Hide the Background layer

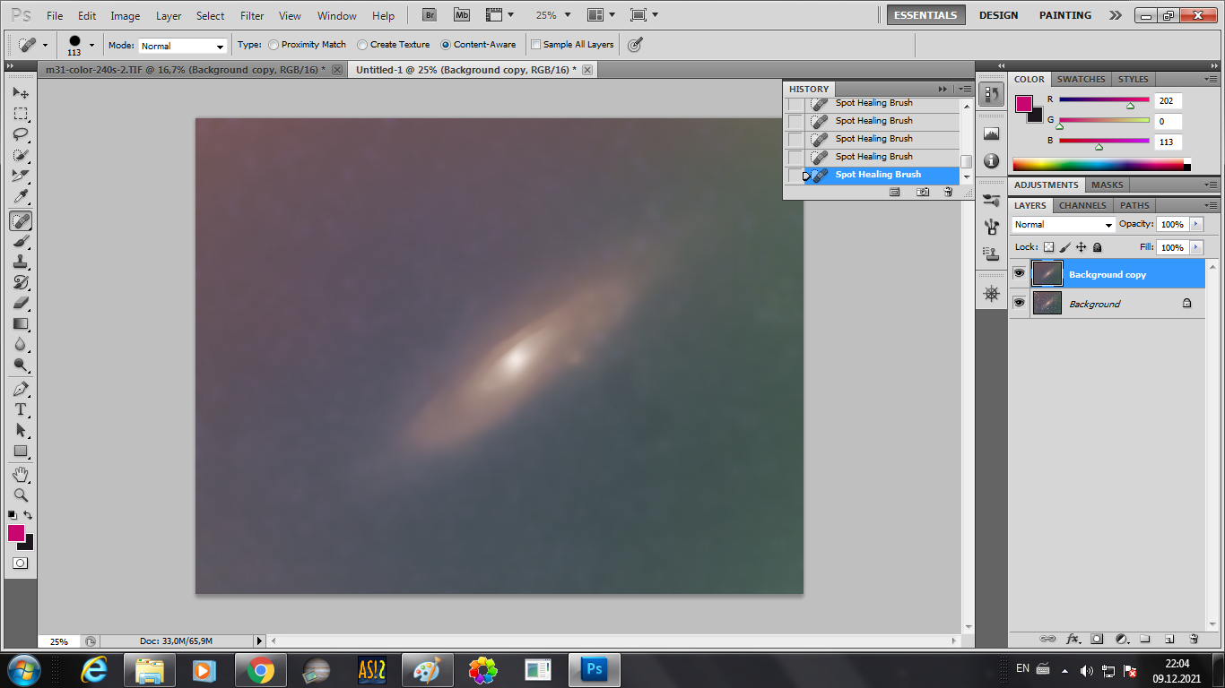coord(1019,303)
